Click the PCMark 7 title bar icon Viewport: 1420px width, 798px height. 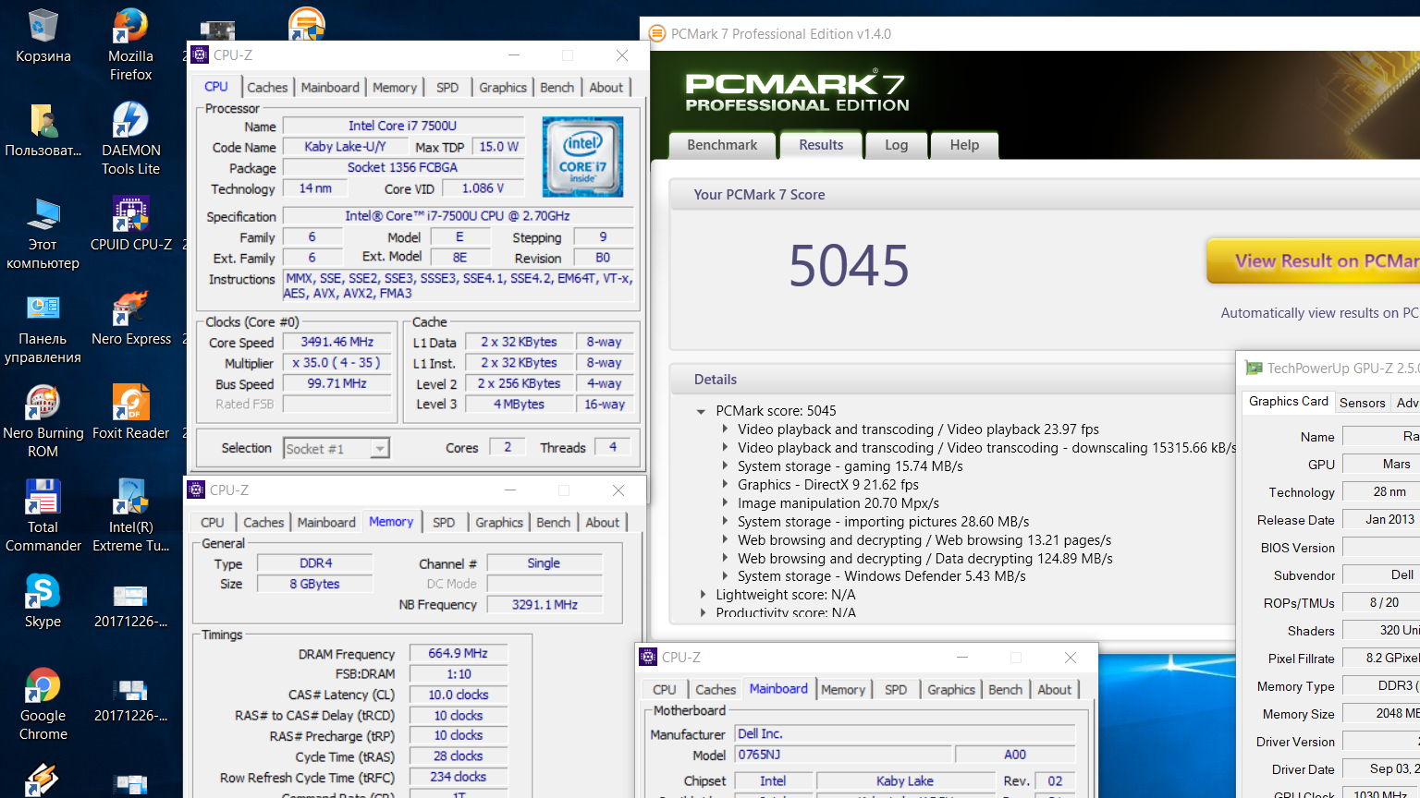[657, 34]
